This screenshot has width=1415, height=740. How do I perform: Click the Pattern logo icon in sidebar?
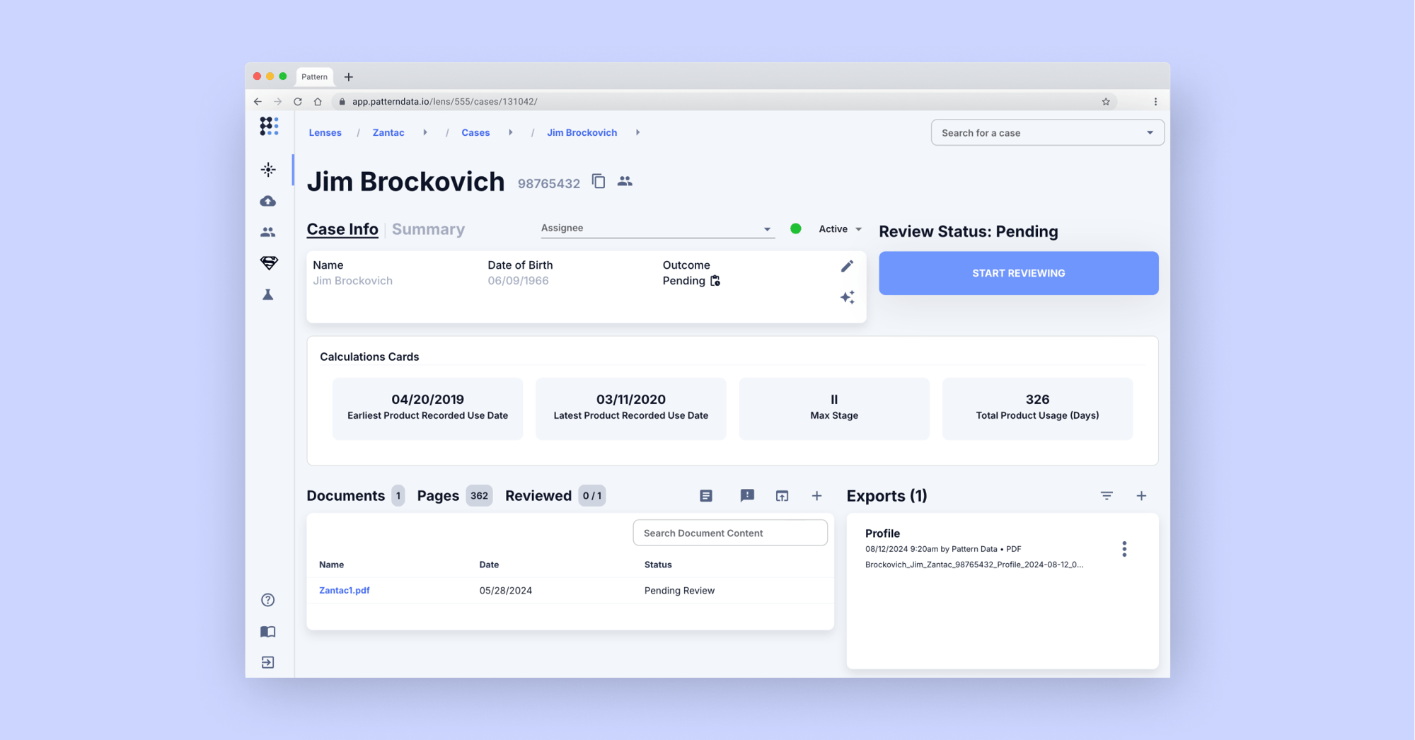(x=269, y=126)
